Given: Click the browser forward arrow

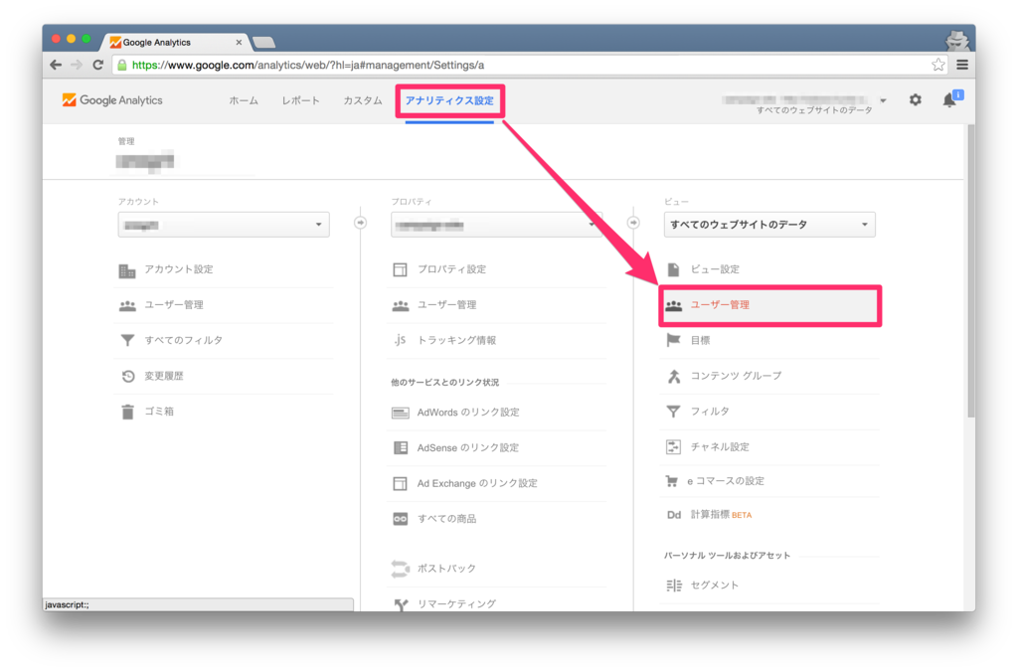Looking at the screenshot, I should tap(77, 65).
